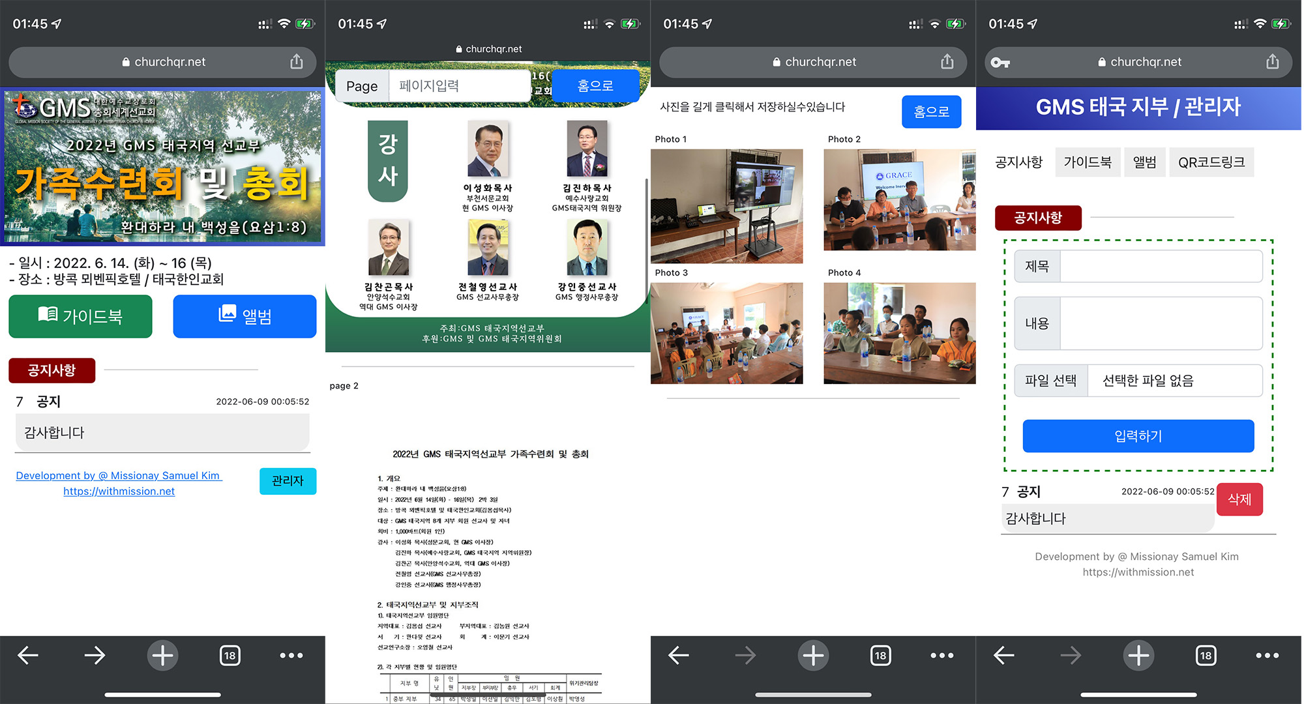The height and width of the screenshot is (704, 1304).
Task: Open more options dots in album page toolbar
Action: point(942,655)
